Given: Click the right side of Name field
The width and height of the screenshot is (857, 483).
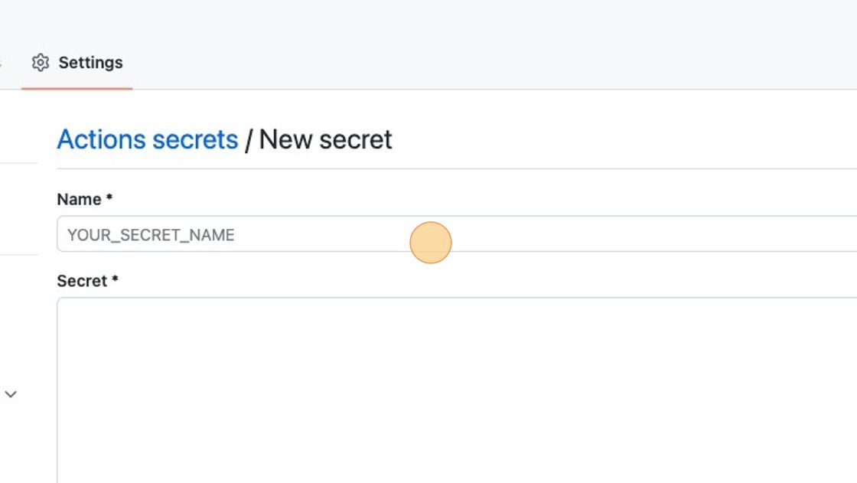Looking at the screenshot, I should (765, 234).
